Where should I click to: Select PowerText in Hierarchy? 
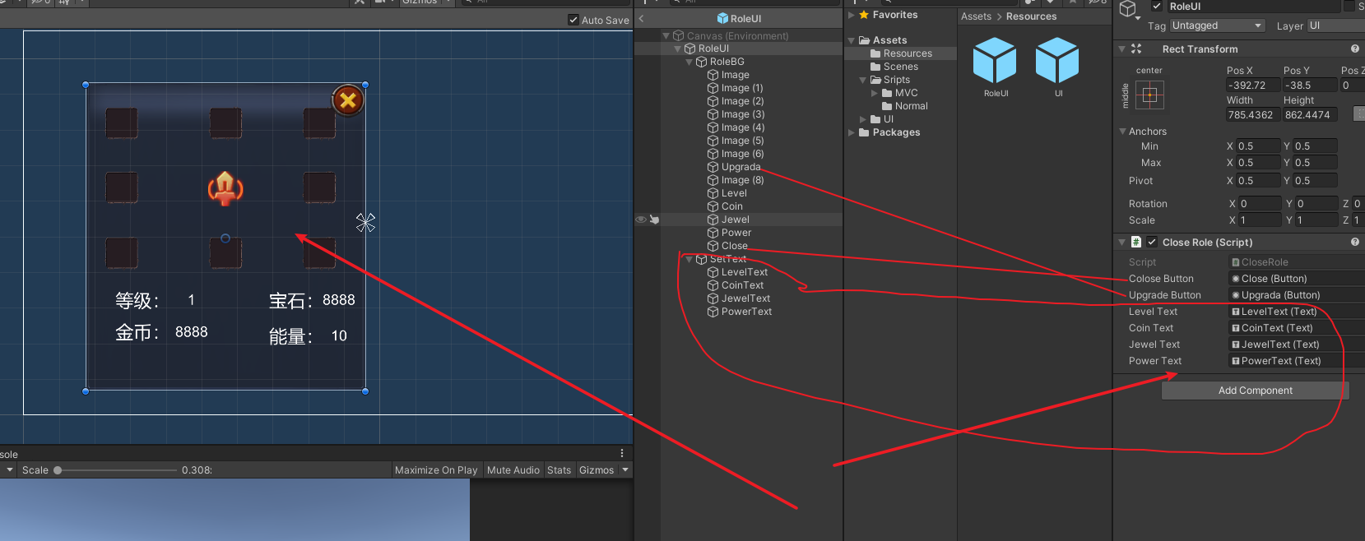point(746,312)
